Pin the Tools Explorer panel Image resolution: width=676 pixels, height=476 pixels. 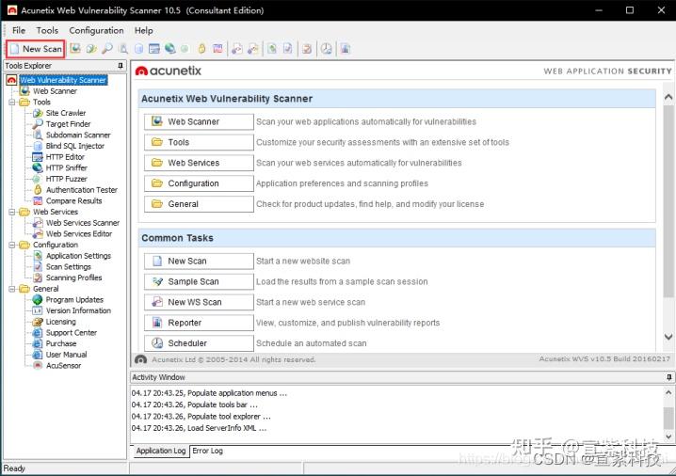121,66
